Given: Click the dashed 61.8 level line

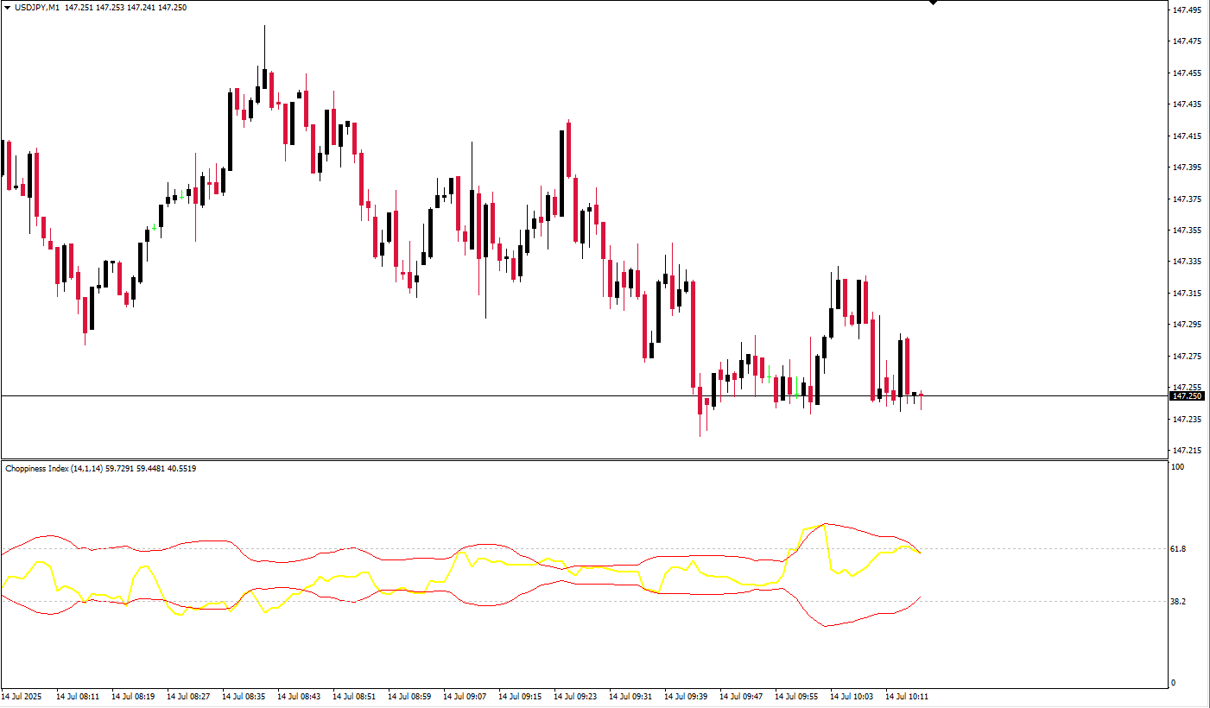Looking at the screenshot, I should tap(584, 548).
